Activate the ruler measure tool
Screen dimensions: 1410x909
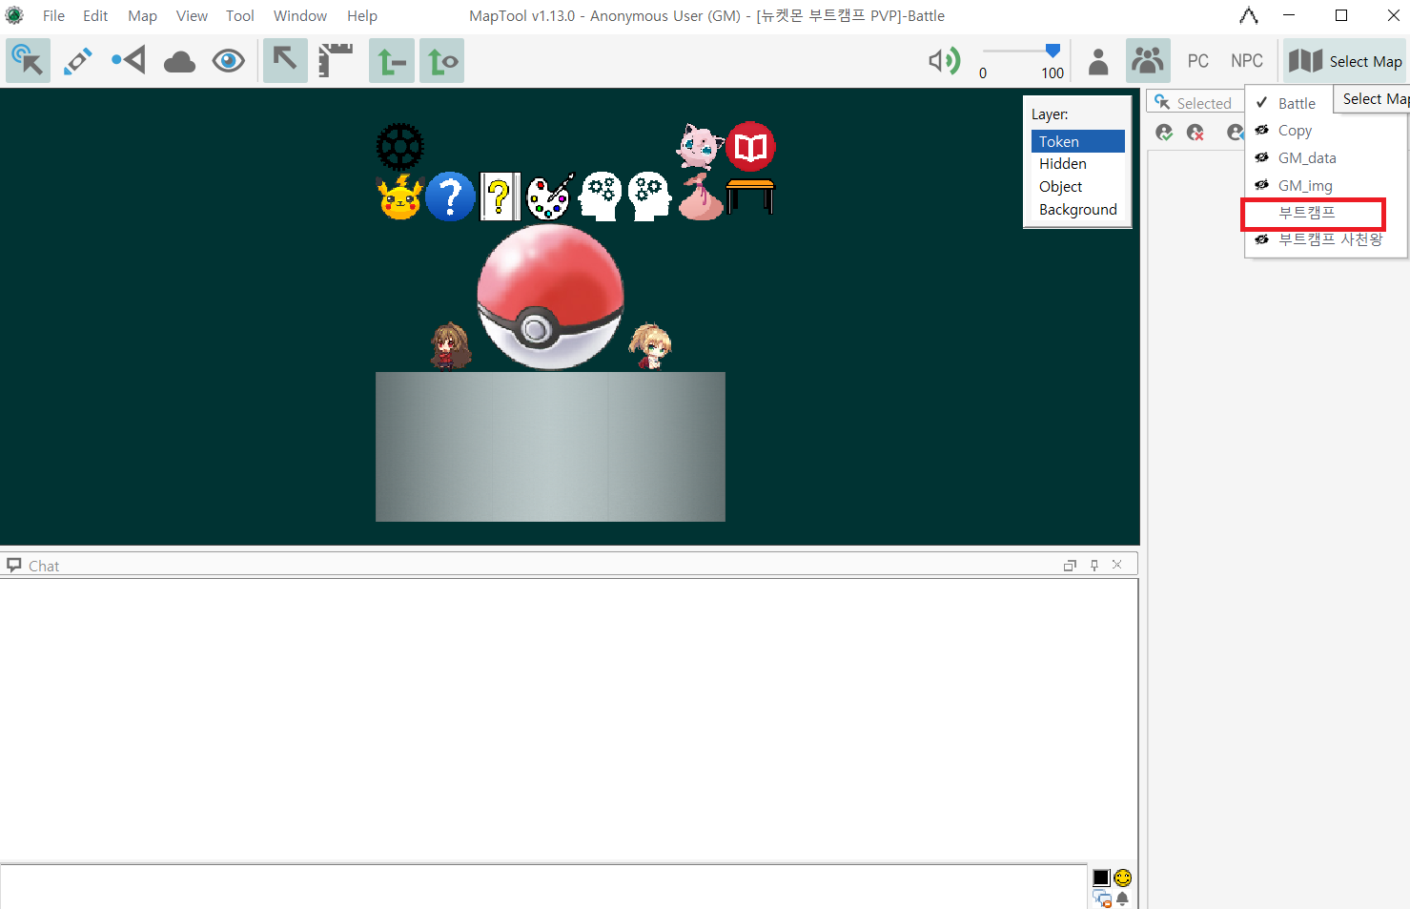[336, 61]
